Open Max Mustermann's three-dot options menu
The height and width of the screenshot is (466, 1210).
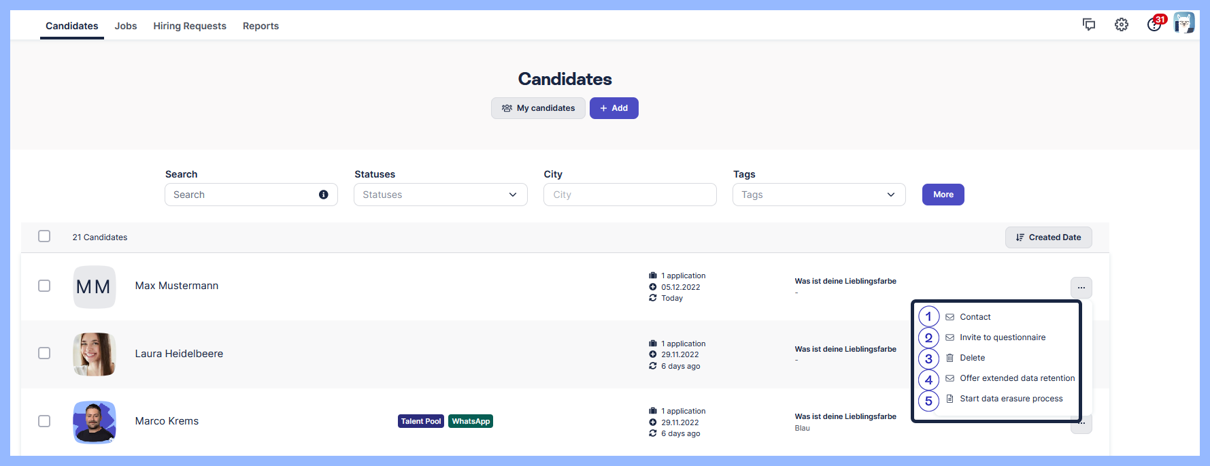(x=1081, y=288)
